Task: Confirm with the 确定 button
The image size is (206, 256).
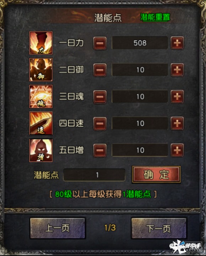Action: pyautogui.click(x=156, y=175)
